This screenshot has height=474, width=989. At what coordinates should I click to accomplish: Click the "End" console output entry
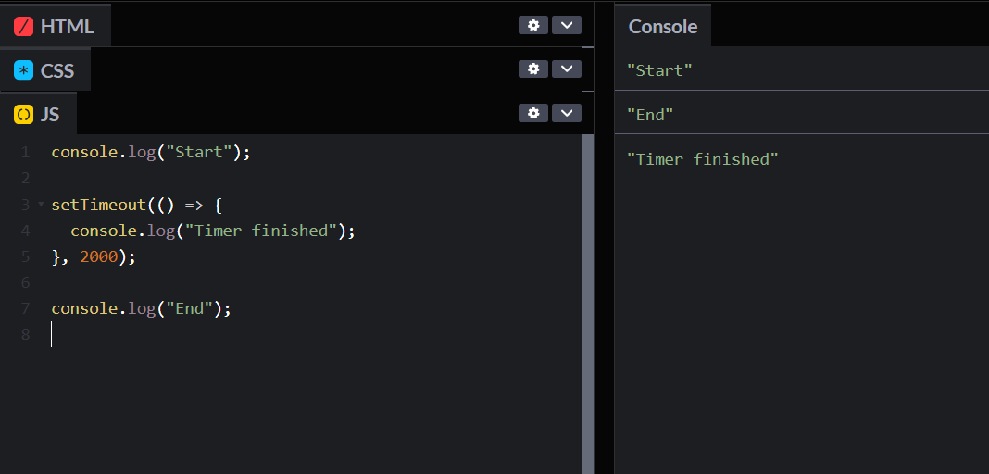(650, 115)
